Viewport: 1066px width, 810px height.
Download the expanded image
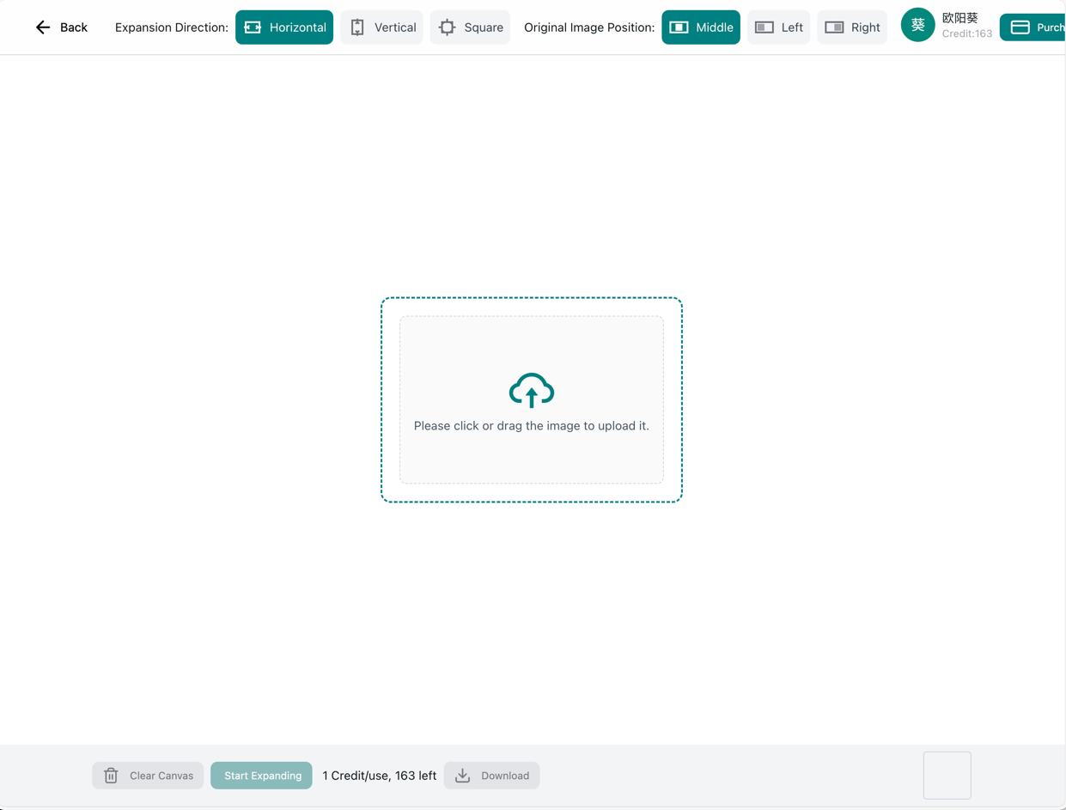pyautogui.click(x=492, y=776)
